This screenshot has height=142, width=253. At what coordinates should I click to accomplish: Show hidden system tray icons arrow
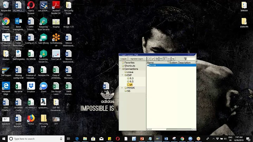pos(214,139)
